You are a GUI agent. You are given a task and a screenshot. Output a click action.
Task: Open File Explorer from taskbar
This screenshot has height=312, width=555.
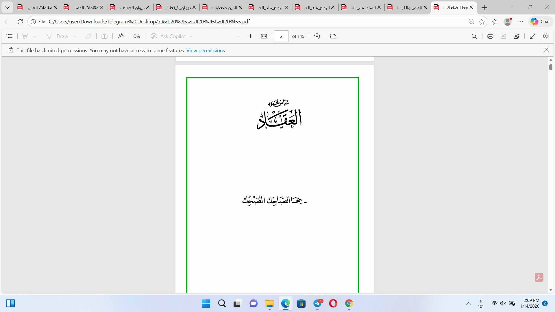pyautogui.click(x=269, y=303)
